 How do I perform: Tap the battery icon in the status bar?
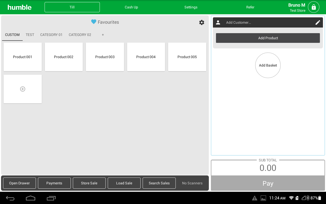coord(320,198)
